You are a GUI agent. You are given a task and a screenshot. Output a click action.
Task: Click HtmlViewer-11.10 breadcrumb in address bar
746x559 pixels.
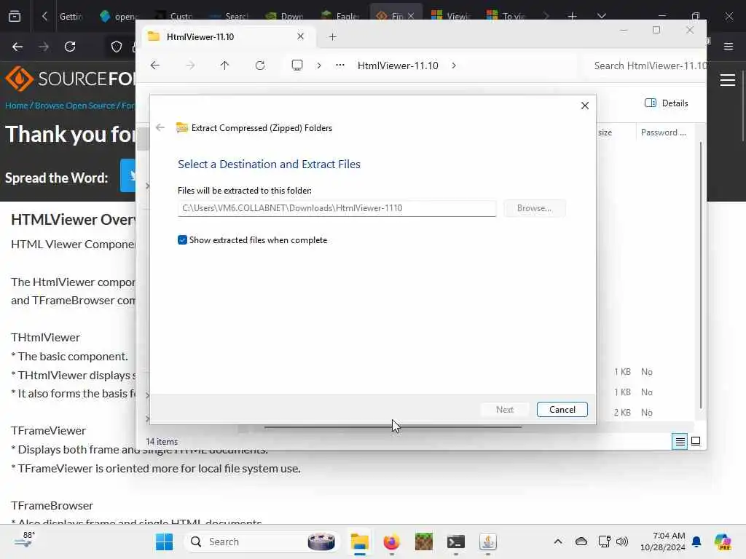tap(398, 66)
